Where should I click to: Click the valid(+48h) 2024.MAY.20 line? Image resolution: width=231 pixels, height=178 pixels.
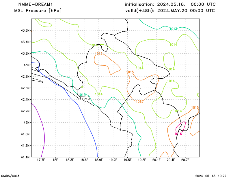[x=170, y=11]
